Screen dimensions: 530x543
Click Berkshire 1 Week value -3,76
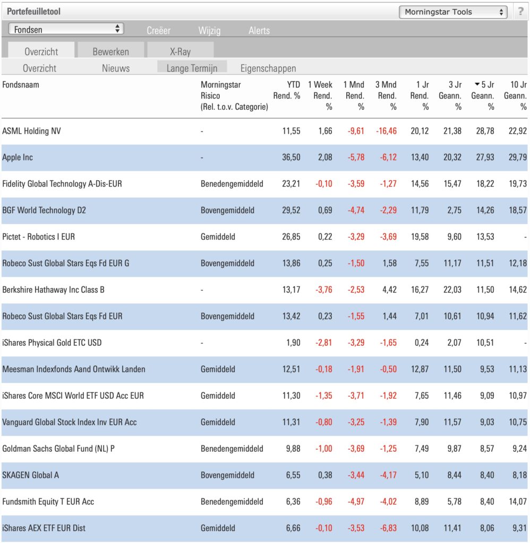[x=323, y=290]
